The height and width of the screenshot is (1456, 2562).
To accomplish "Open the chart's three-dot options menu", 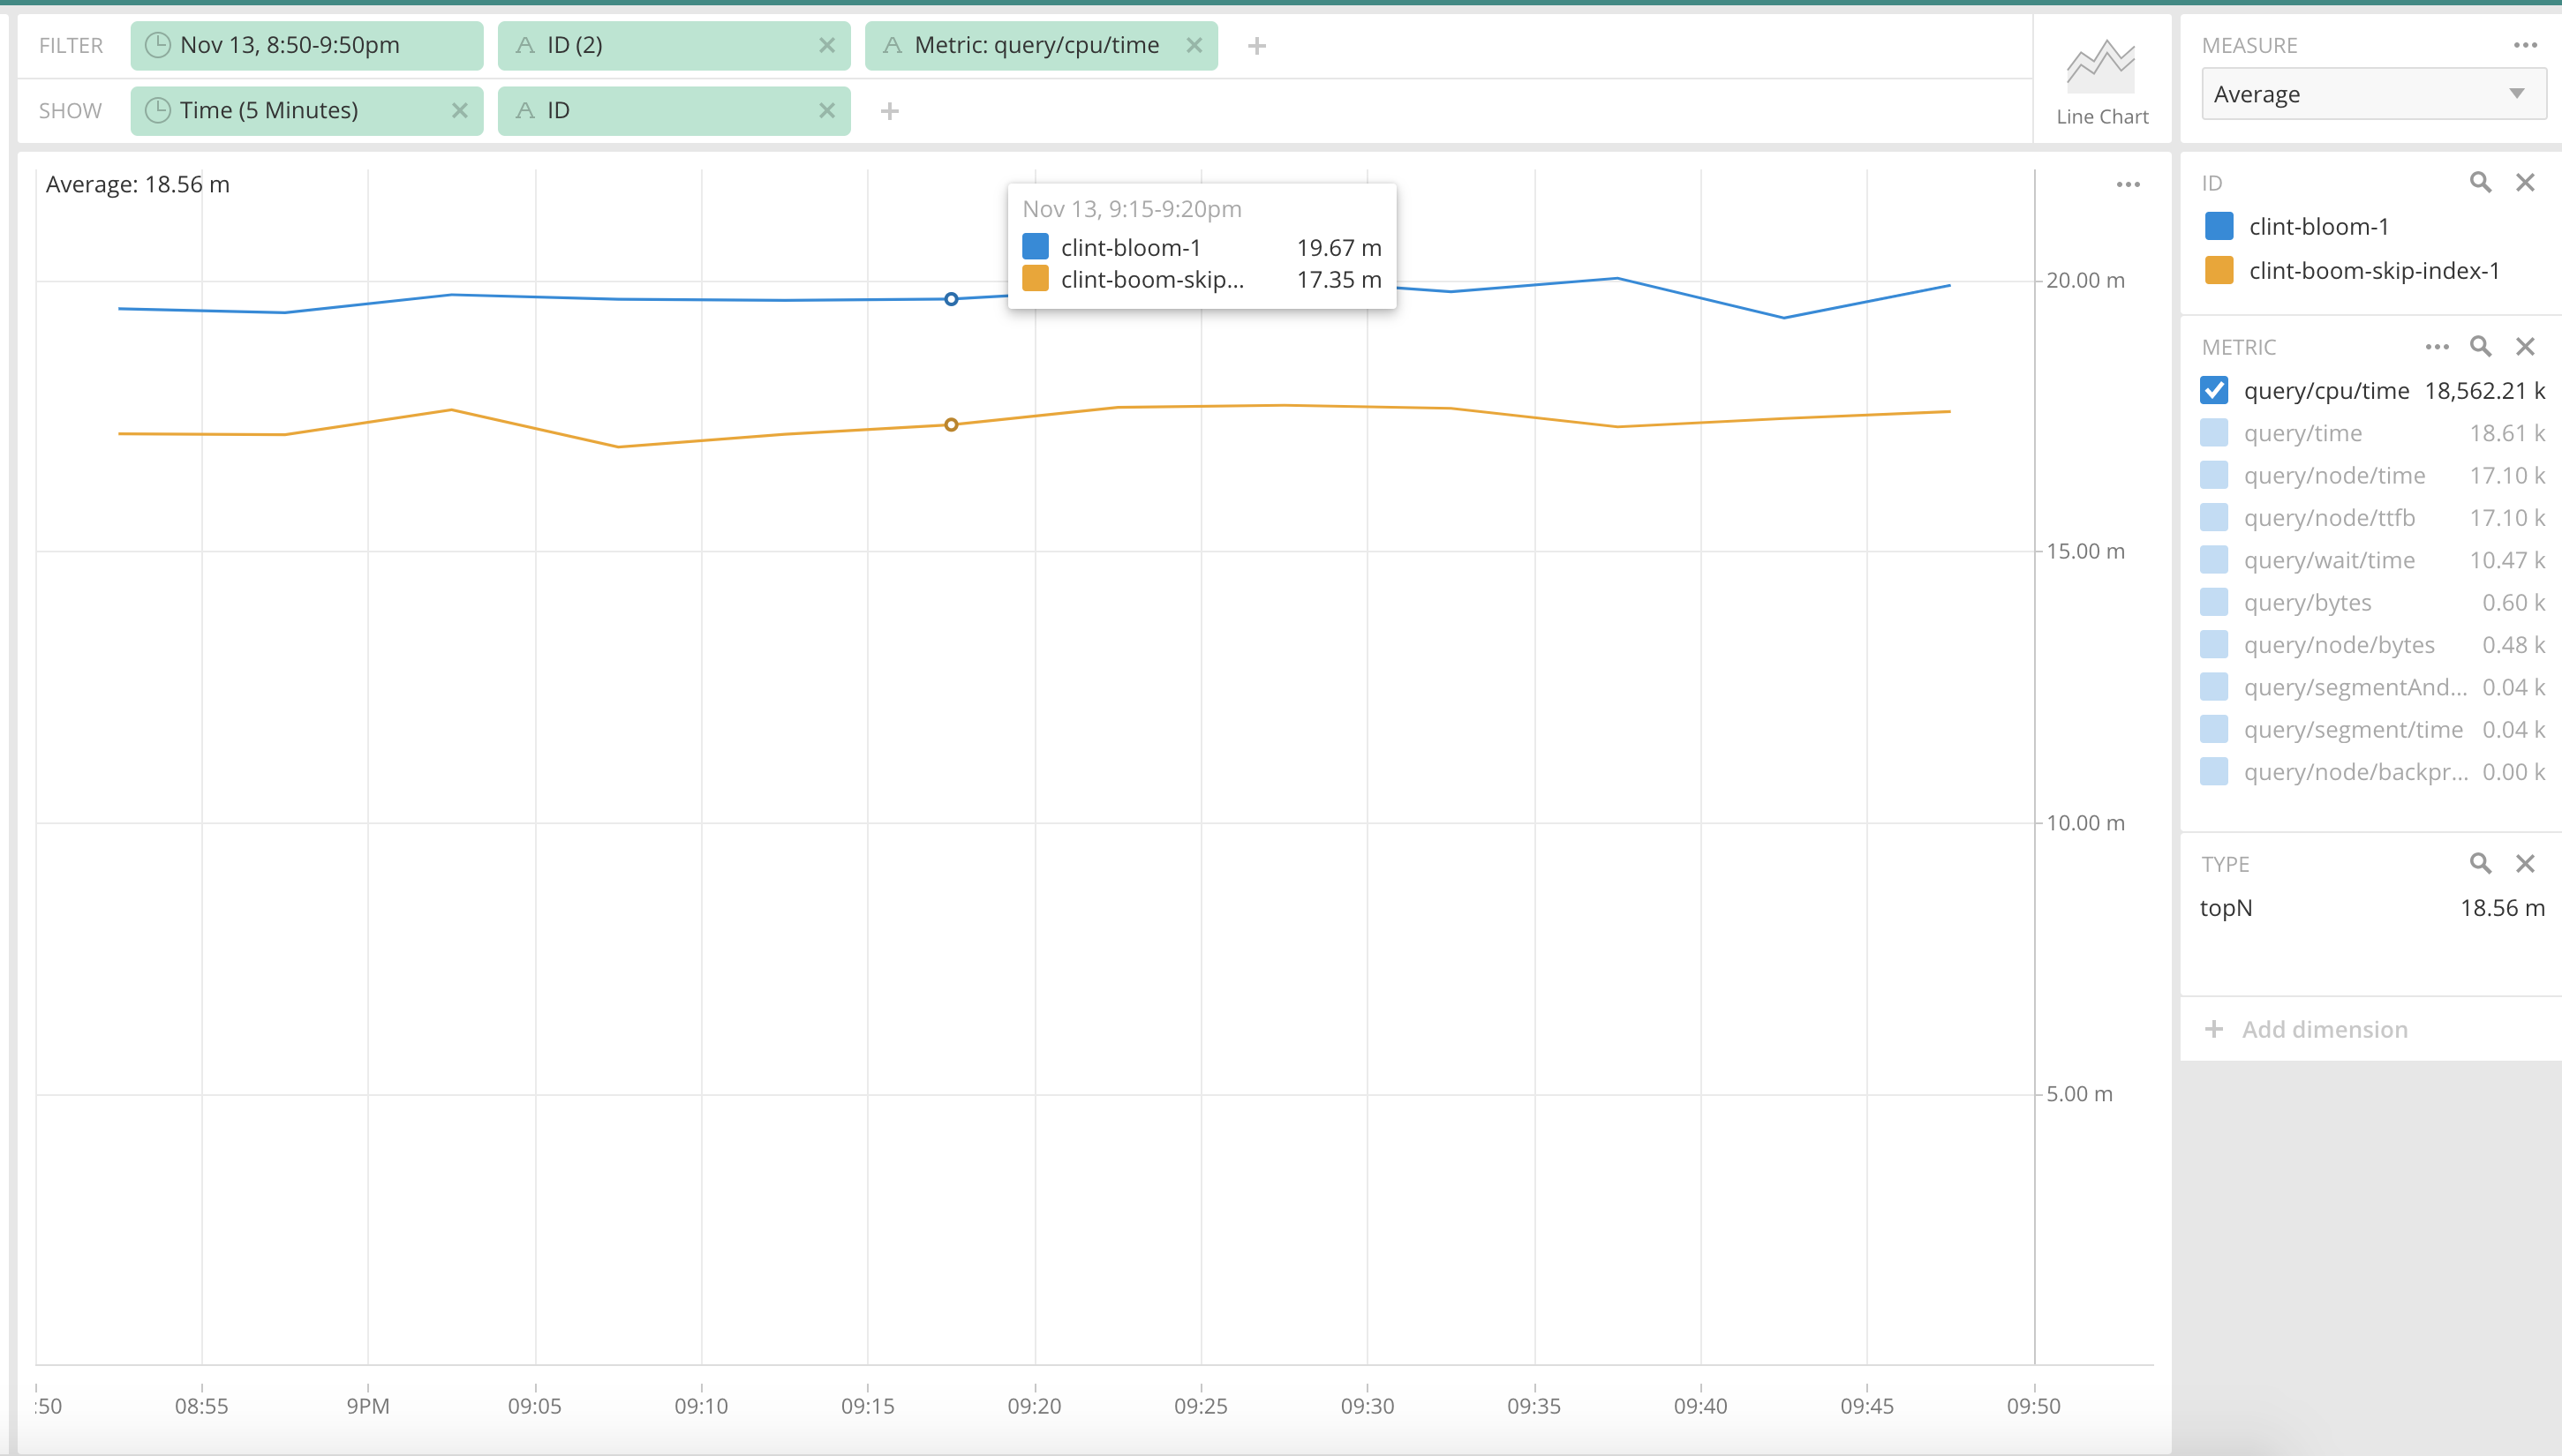I will (x=2128, y=185).
